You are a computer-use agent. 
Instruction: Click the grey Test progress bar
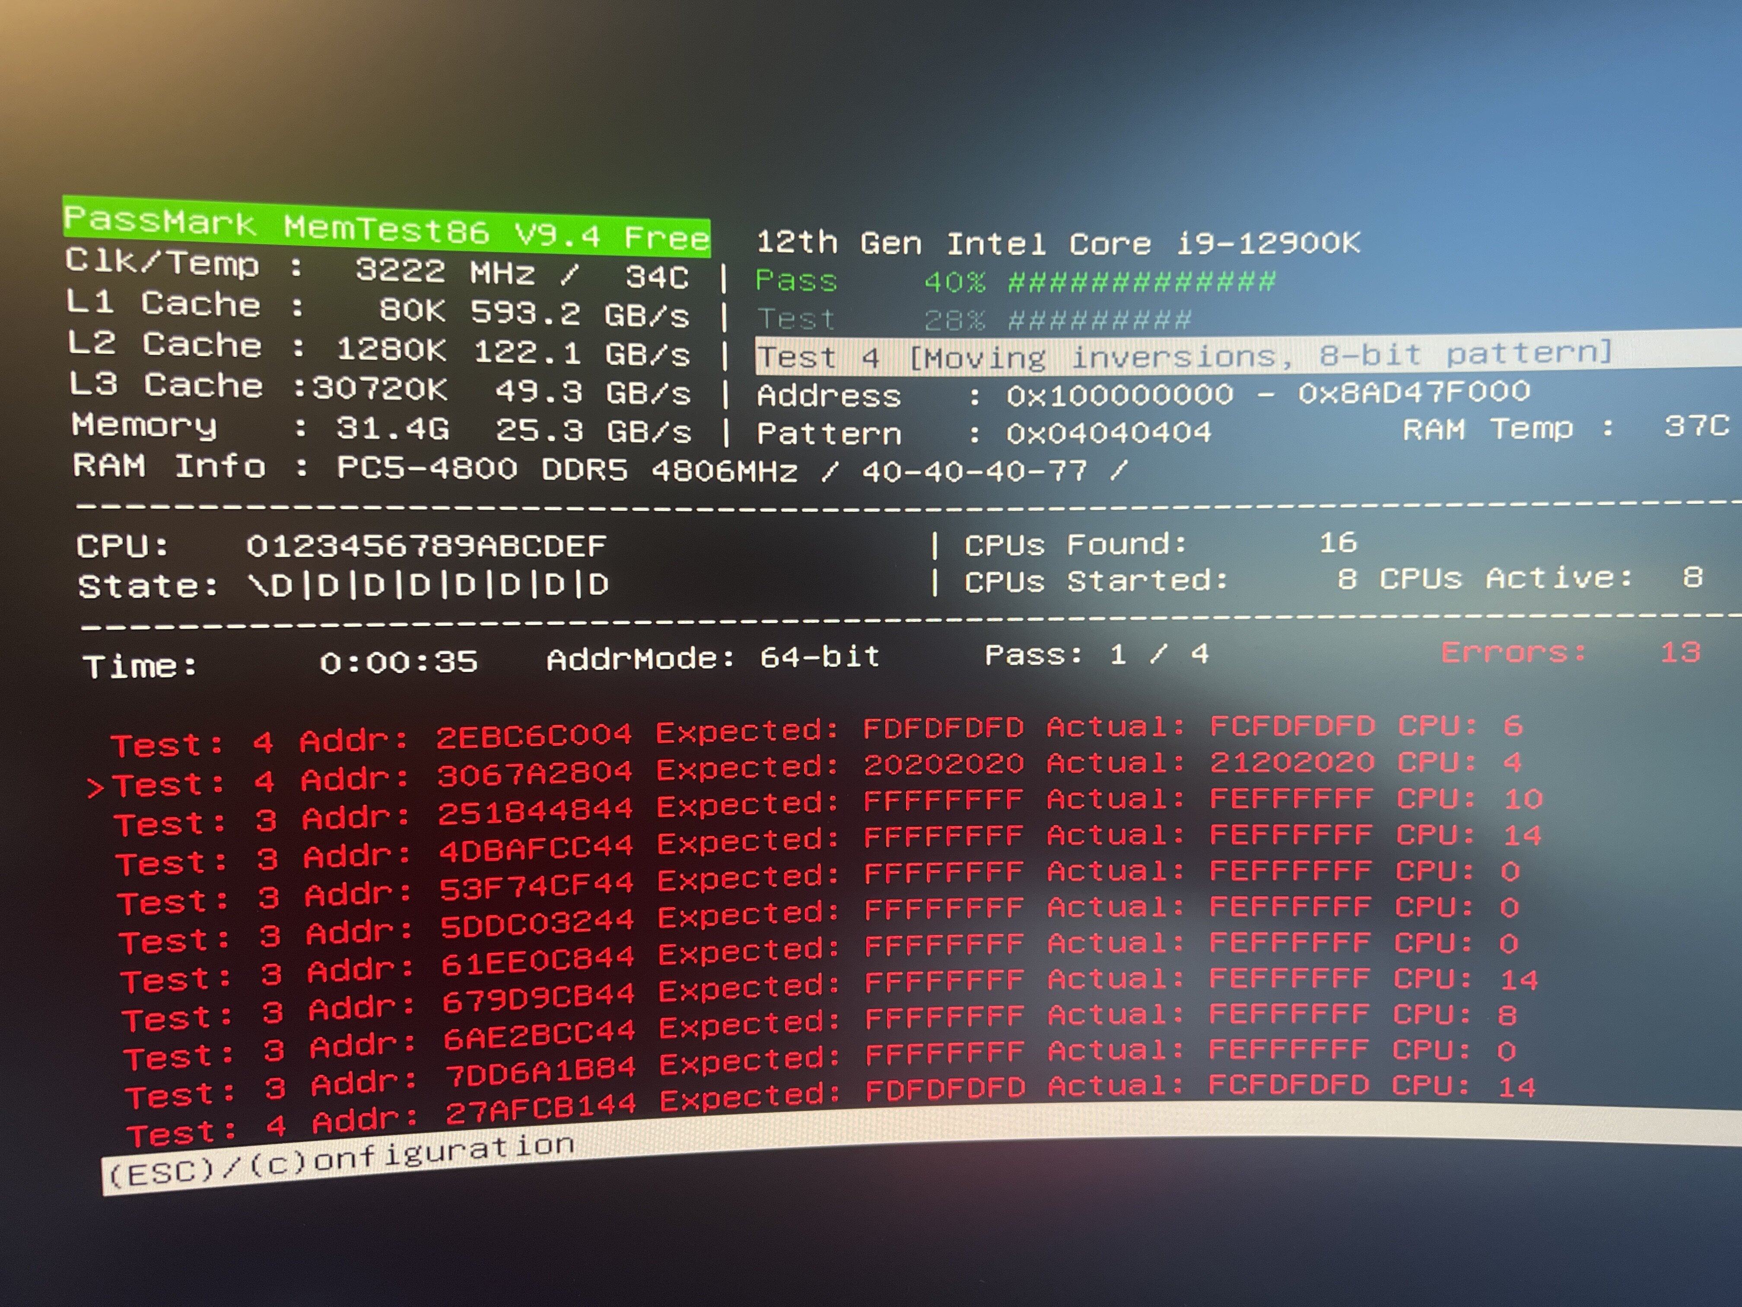[x=1100, y=320]
